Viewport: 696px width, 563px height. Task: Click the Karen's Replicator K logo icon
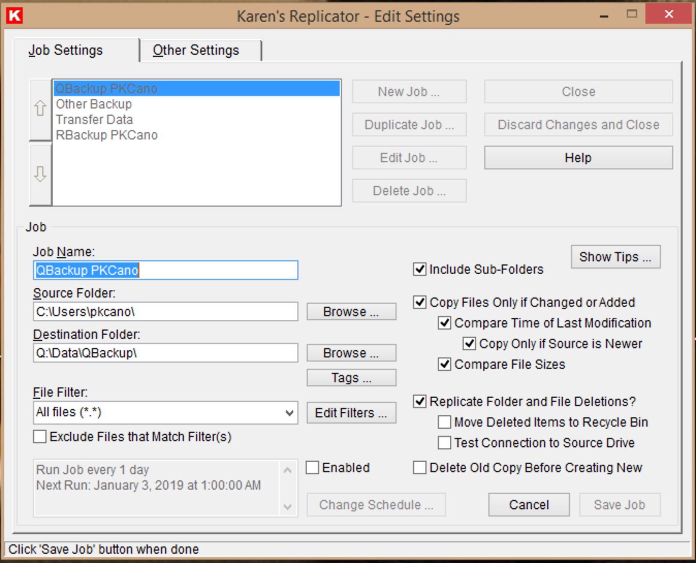(14, 15)
